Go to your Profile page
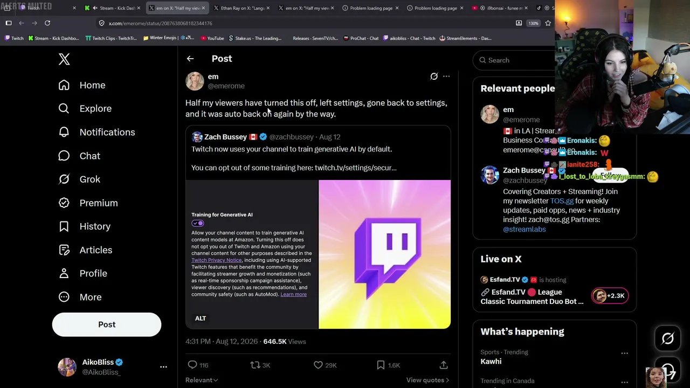 click(82, 274)
